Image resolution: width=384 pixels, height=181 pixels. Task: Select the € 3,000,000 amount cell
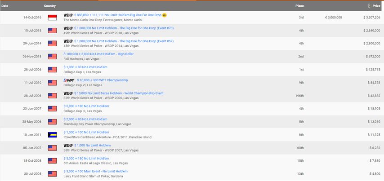point(334,18)
